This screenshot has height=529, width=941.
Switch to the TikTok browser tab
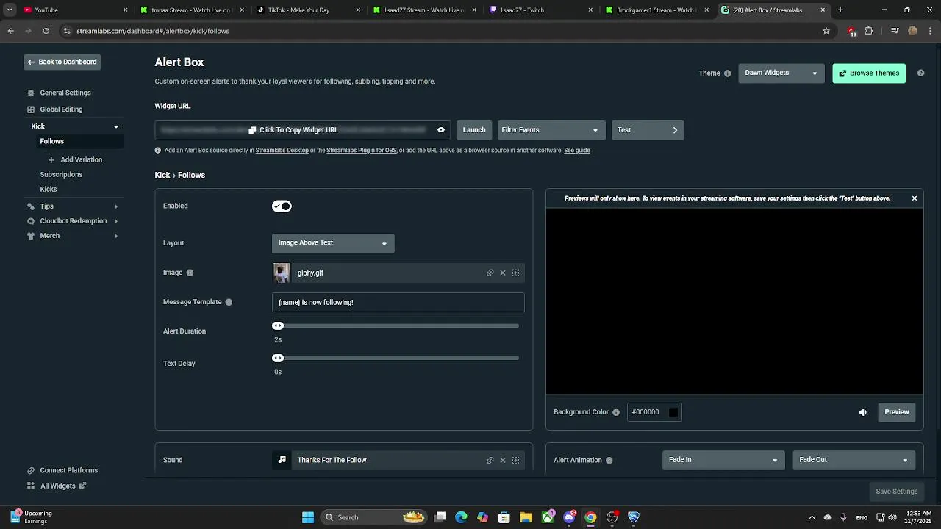pyautogui.click(x=308, y=10)
